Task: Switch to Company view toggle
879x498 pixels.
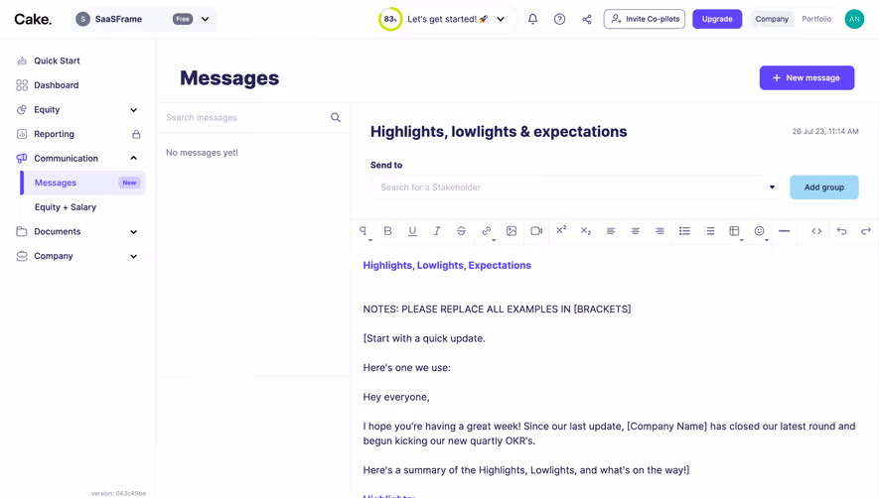Action: point(772,19)
